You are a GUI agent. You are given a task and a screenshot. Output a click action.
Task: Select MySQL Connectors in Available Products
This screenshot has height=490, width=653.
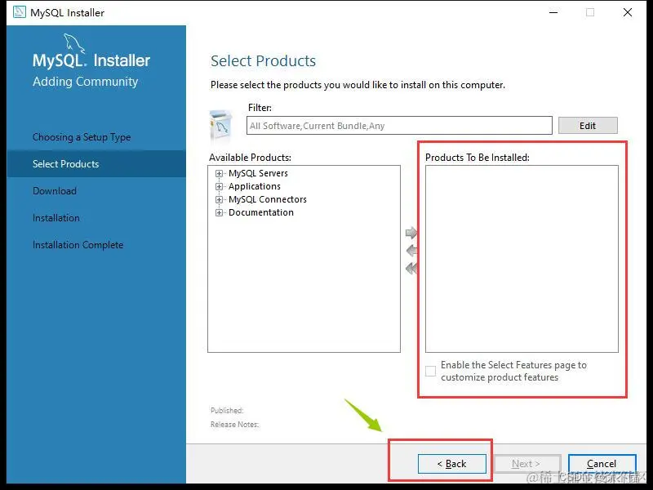click(x=268, y=199)
